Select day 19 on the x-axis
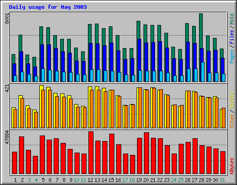Image resolution: width=237 pixels, height=185 pixels. 139,180
